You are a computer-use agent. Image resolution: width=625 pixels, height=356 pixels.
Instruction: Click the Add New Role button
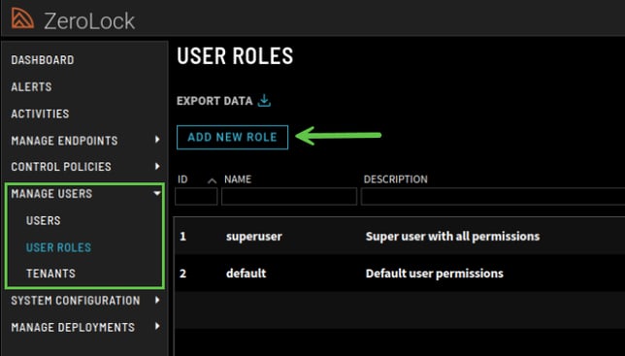[232, 138]
